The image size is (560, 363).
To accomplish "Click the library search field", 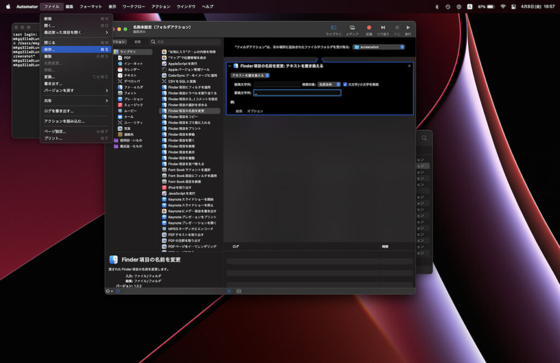I will click(185, 41).
